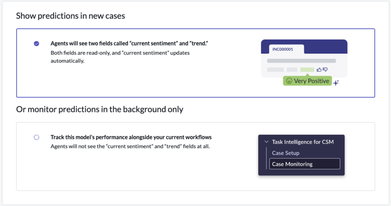Collapse the Task Intelligence for CSM chevron

pyautogui.click(x=267, y=142)
